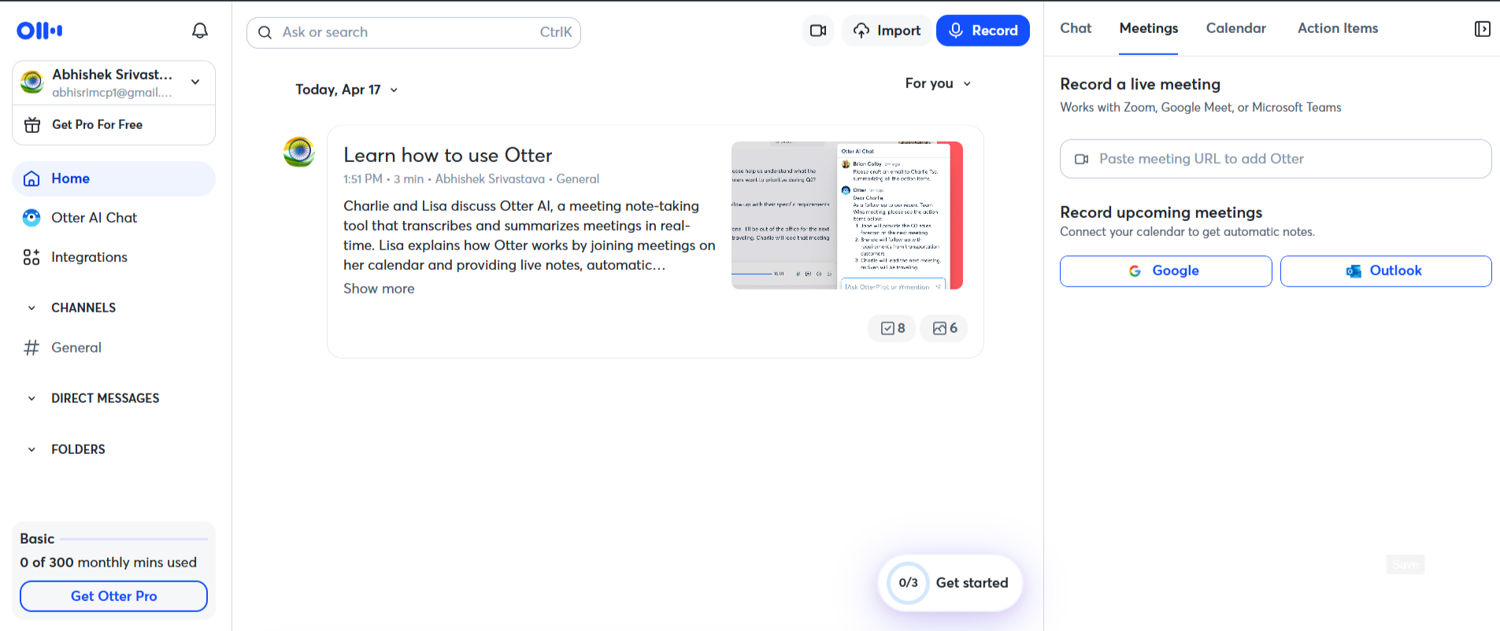Expand the Abhishek Srivastava account menu

(195, 82)
